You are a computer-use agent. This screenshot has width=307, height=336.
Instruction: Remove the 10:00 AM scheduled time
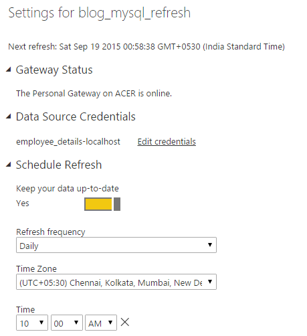[125, 322]
